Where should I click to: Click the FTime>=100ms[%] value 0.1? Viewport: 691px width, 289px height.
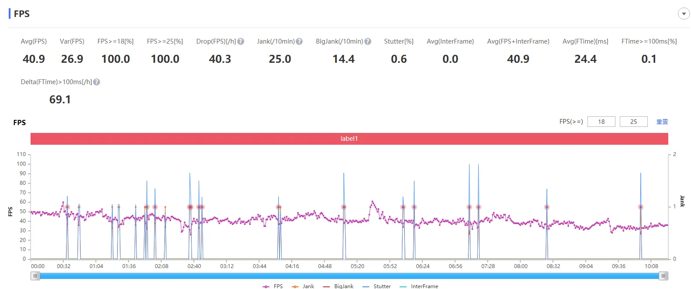tap(649, 59)
